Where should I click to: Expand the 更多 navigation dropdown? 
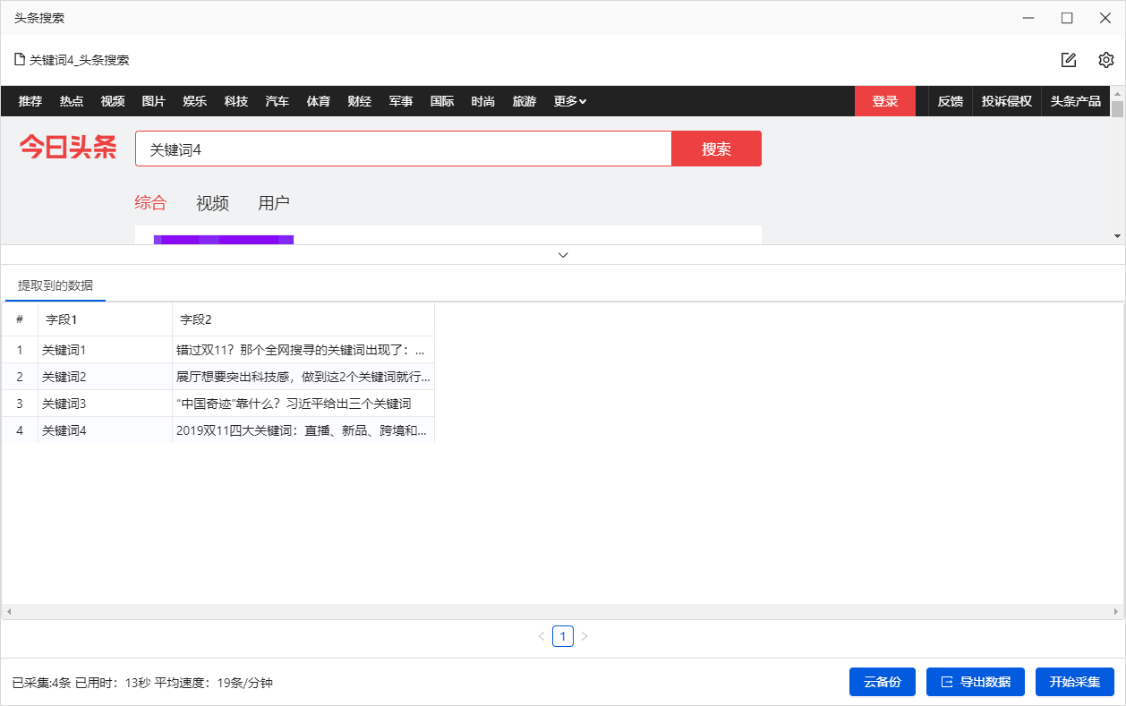570,101
